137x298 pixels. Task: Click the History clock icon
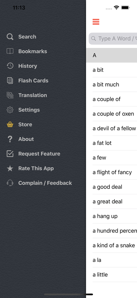tap(10, 66)
